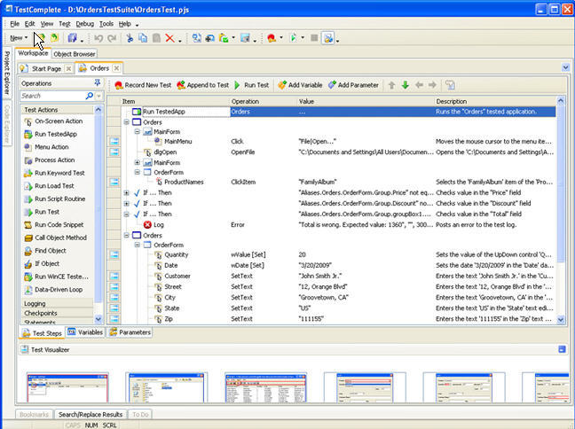Collapse the first Orders tree node
Screen dimensions: 575x429
pyautogui.click(x=127, y=122)
